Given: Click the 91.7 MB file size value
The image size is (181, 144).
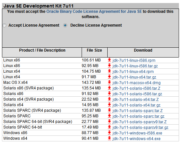Looking at the screenshot, I should point(89,77).
